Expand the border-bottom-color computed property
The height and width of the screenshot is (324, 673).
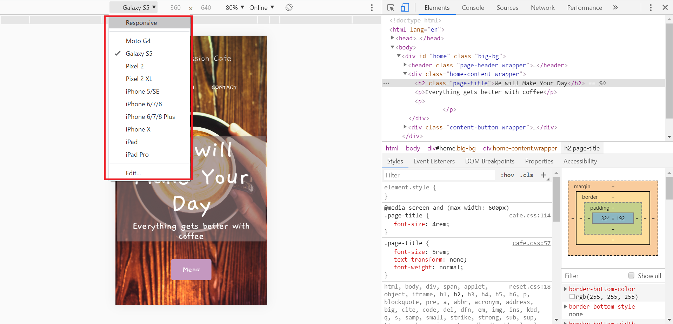(566, 289)
